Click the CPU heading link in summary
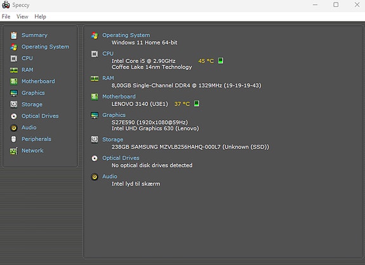The image size is (365, 265). coord(108,53)
